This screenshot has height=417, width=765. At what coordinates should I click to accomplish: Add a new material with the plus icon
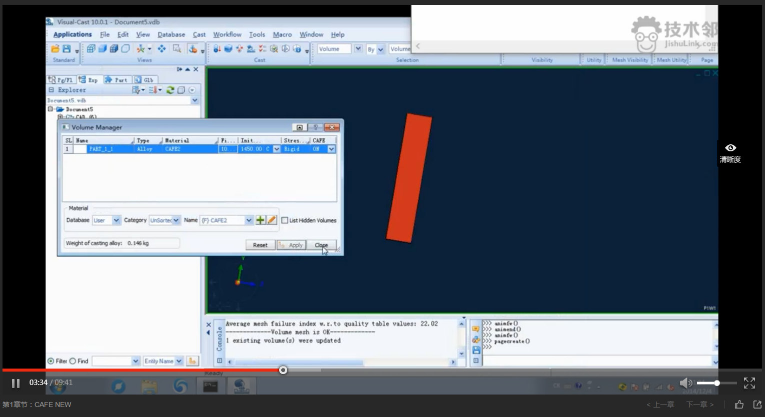[261, 220]
